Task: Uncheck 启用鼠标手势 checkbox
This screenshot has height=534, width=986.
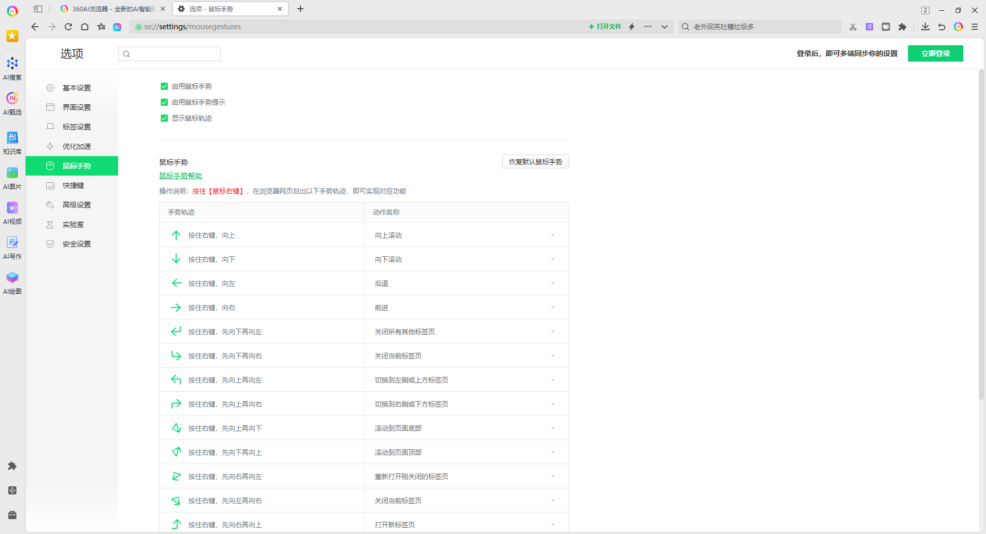Action: (x=164, y=86)
